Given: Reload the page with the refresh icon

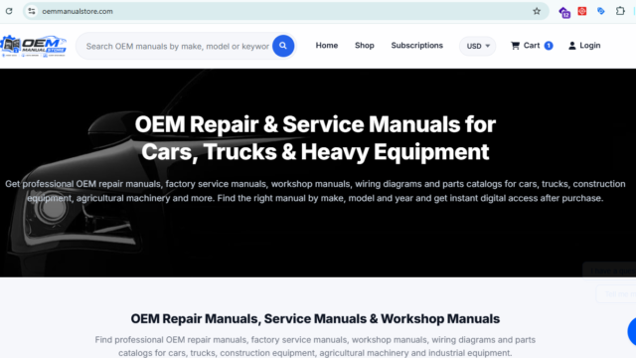Looking at the screenshot, I should pos(9,11).
